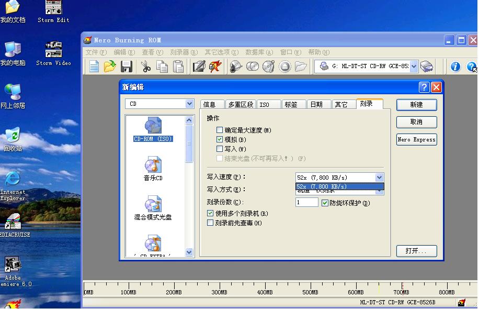Open 我的文档 desktop icon
The height and width of the screenshot is (309, 479).
[13, 12]
